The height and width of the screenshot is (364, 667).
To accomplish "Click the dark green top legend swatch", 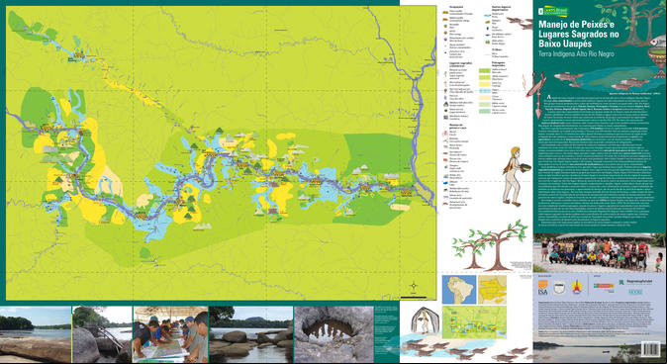I will (485, 71).
